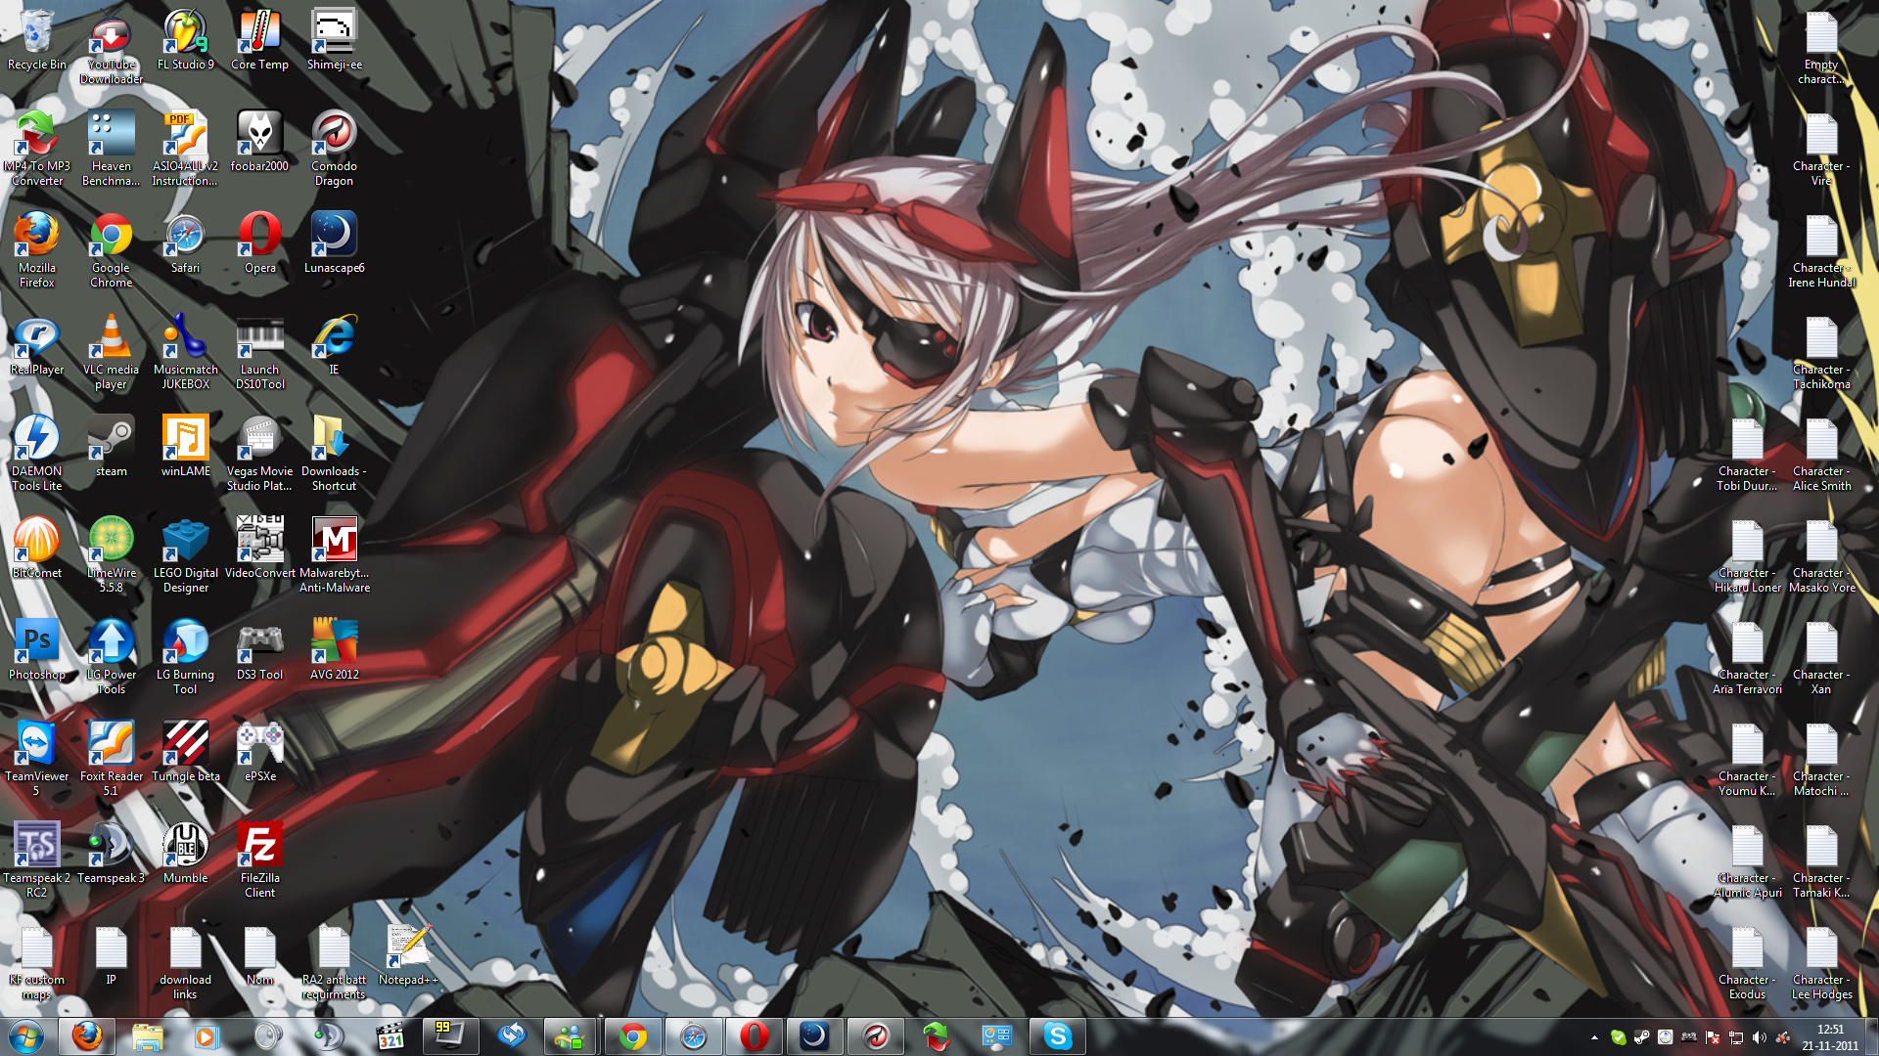Click Opera button in the taskbar
This screenshot has width=1879, height=1056.
pyautogui.click(x=755, y=1036)
